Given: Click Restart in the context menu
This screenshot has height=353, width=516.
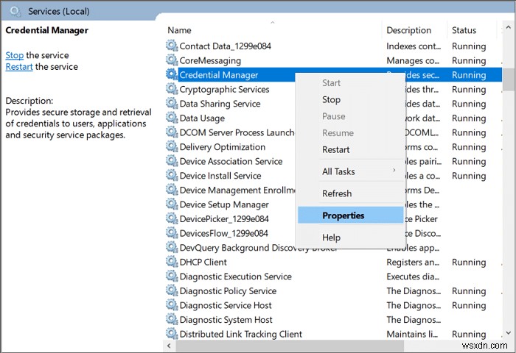Looking at the screenshot, I should [335, 149].
